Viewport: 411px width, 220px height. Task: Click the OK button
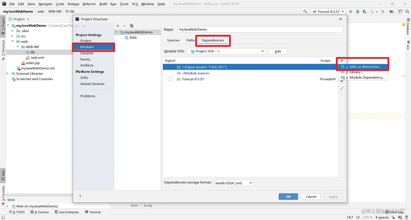(x=288, y=197)
